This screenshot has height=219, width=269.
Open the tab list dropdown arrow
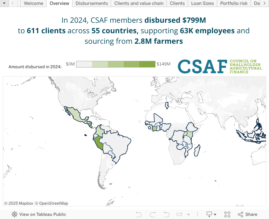[4, 3]
